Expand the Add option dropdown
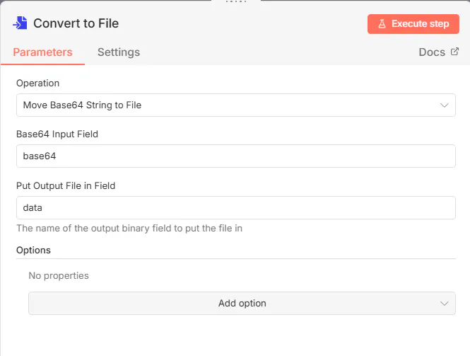The image size is (470, 356). click(242, 303)
